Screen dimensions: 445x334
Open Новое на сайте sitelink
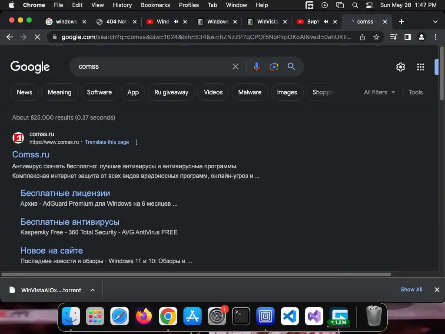coord(51,250)
